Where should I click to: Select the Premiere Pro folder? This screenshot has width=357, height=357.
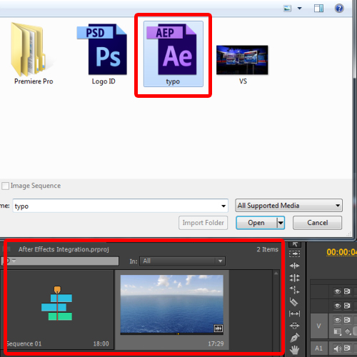(34, 54)
